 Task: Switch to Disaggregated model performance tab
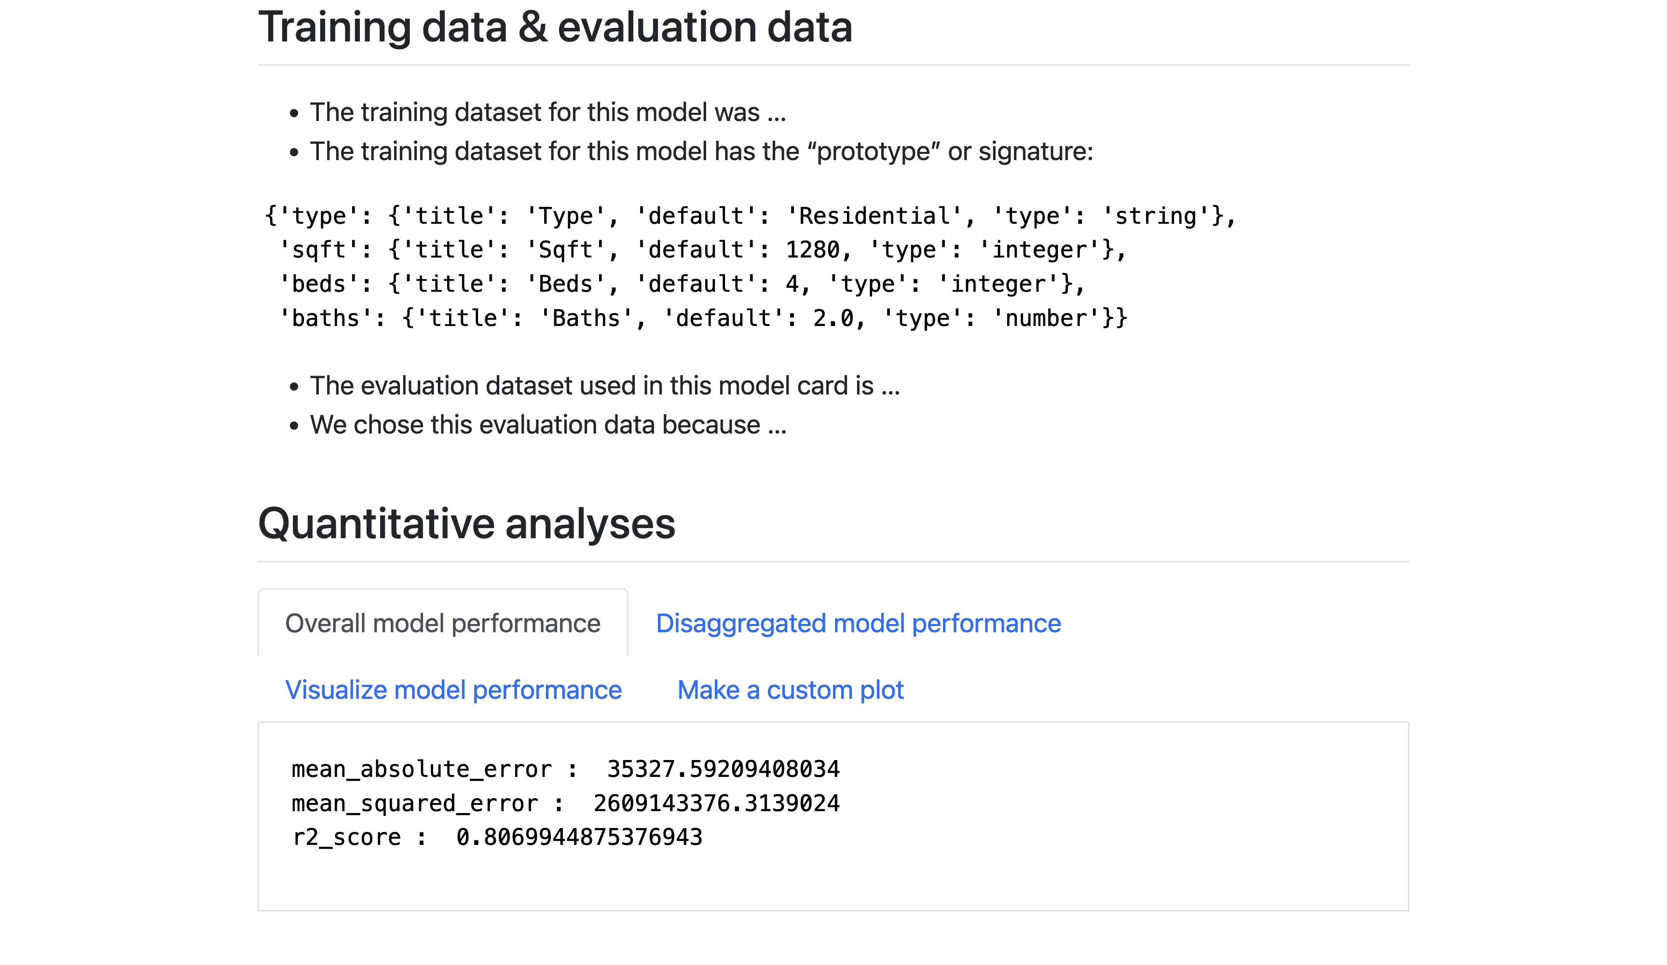(858, 624)
